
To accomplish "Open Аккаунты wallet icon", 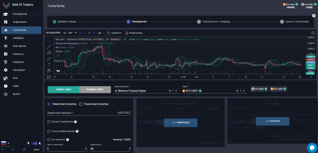I will click(6, 54).
